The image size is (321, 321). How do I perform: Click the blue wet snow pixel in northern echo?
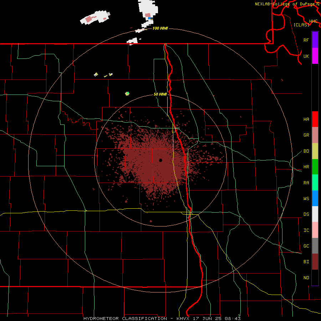[x=149, y=18]
